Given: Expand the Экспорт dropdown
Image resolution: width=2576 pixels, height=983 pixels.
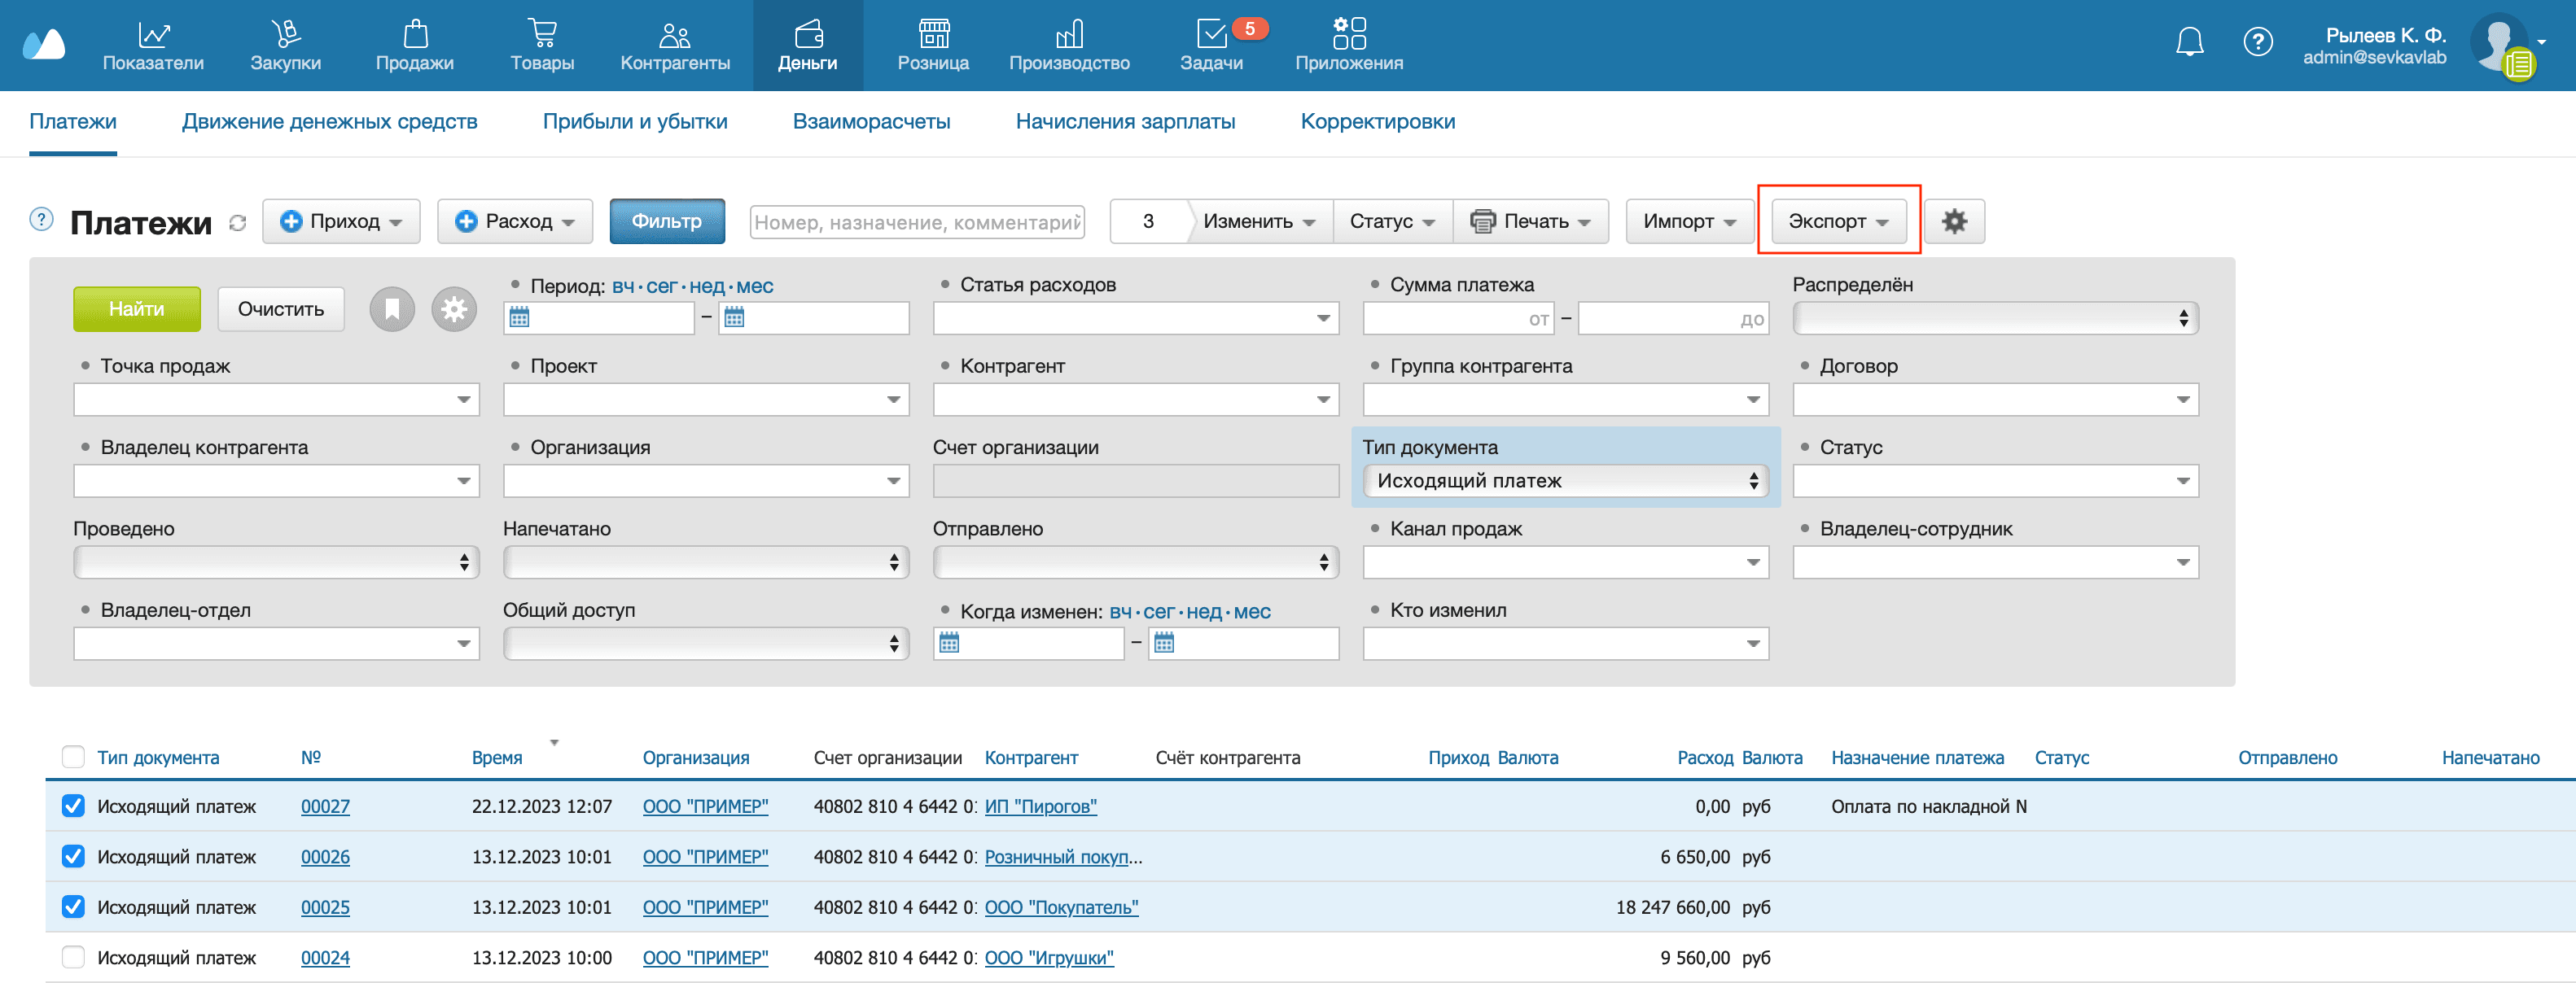Looking at the screenshot, I should (x=1838, y=222).
